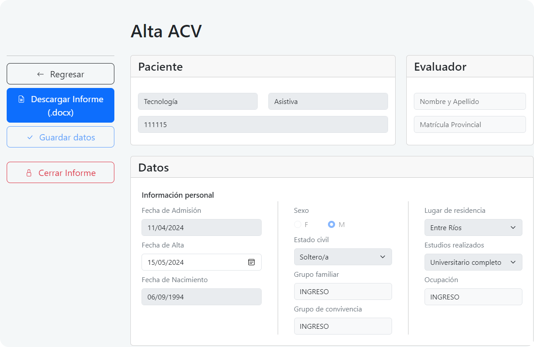Click the Ocupación text field
Screen dimensions: 534x347
pyautogui.click(x=473, y=297)
